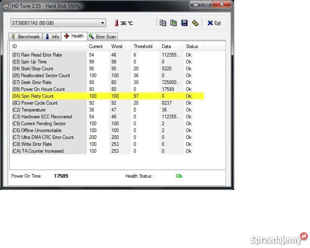Click the Worst column header
The image size is (310, 248).
[x=120, y=46]
